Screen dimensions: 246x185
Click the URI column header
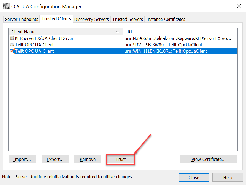pyautogui.click(x=180, y=32)
